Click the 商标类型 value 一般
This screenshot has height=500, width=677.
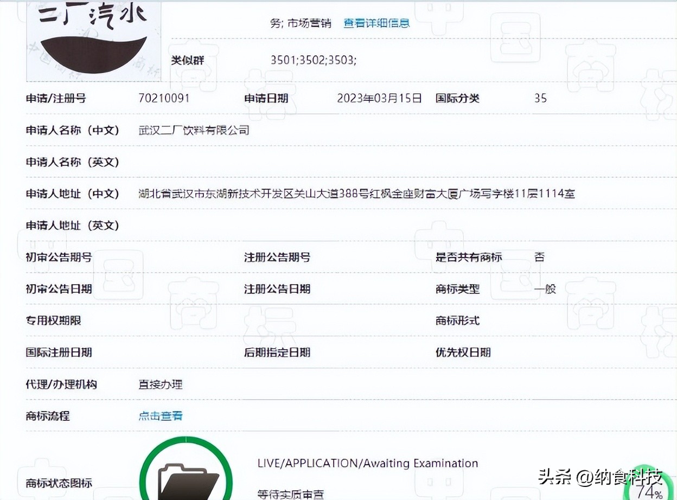coord(545,289)
